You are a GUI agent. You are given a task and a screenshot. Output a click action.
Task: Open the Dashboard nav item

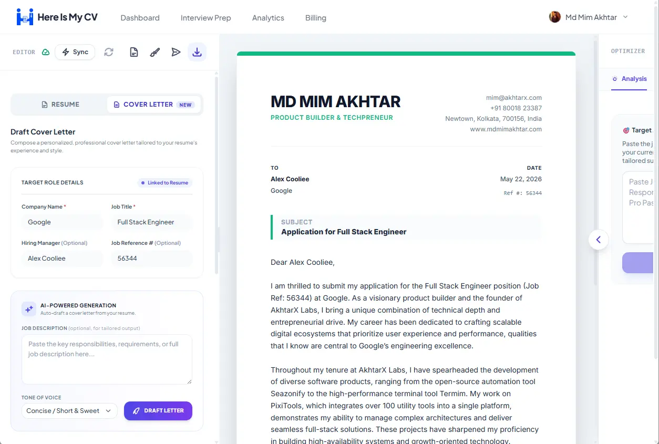click(140, 18)
